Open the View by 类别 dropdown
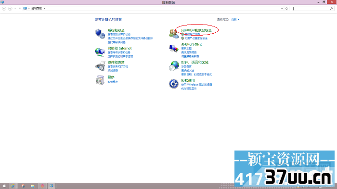The image size is (337, 189). pos(235,19)
